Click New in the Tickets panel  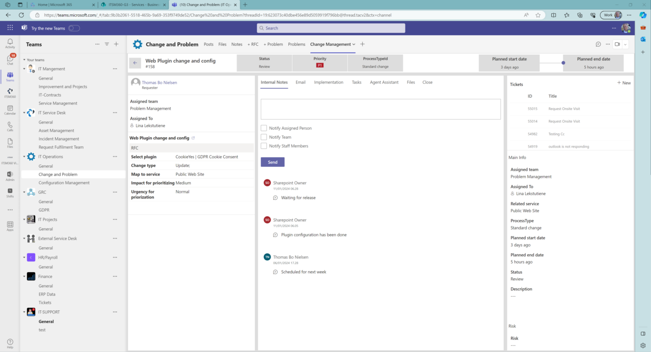624,82
